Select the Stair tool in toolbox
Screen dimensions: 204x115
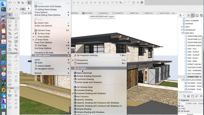[10, 34]
